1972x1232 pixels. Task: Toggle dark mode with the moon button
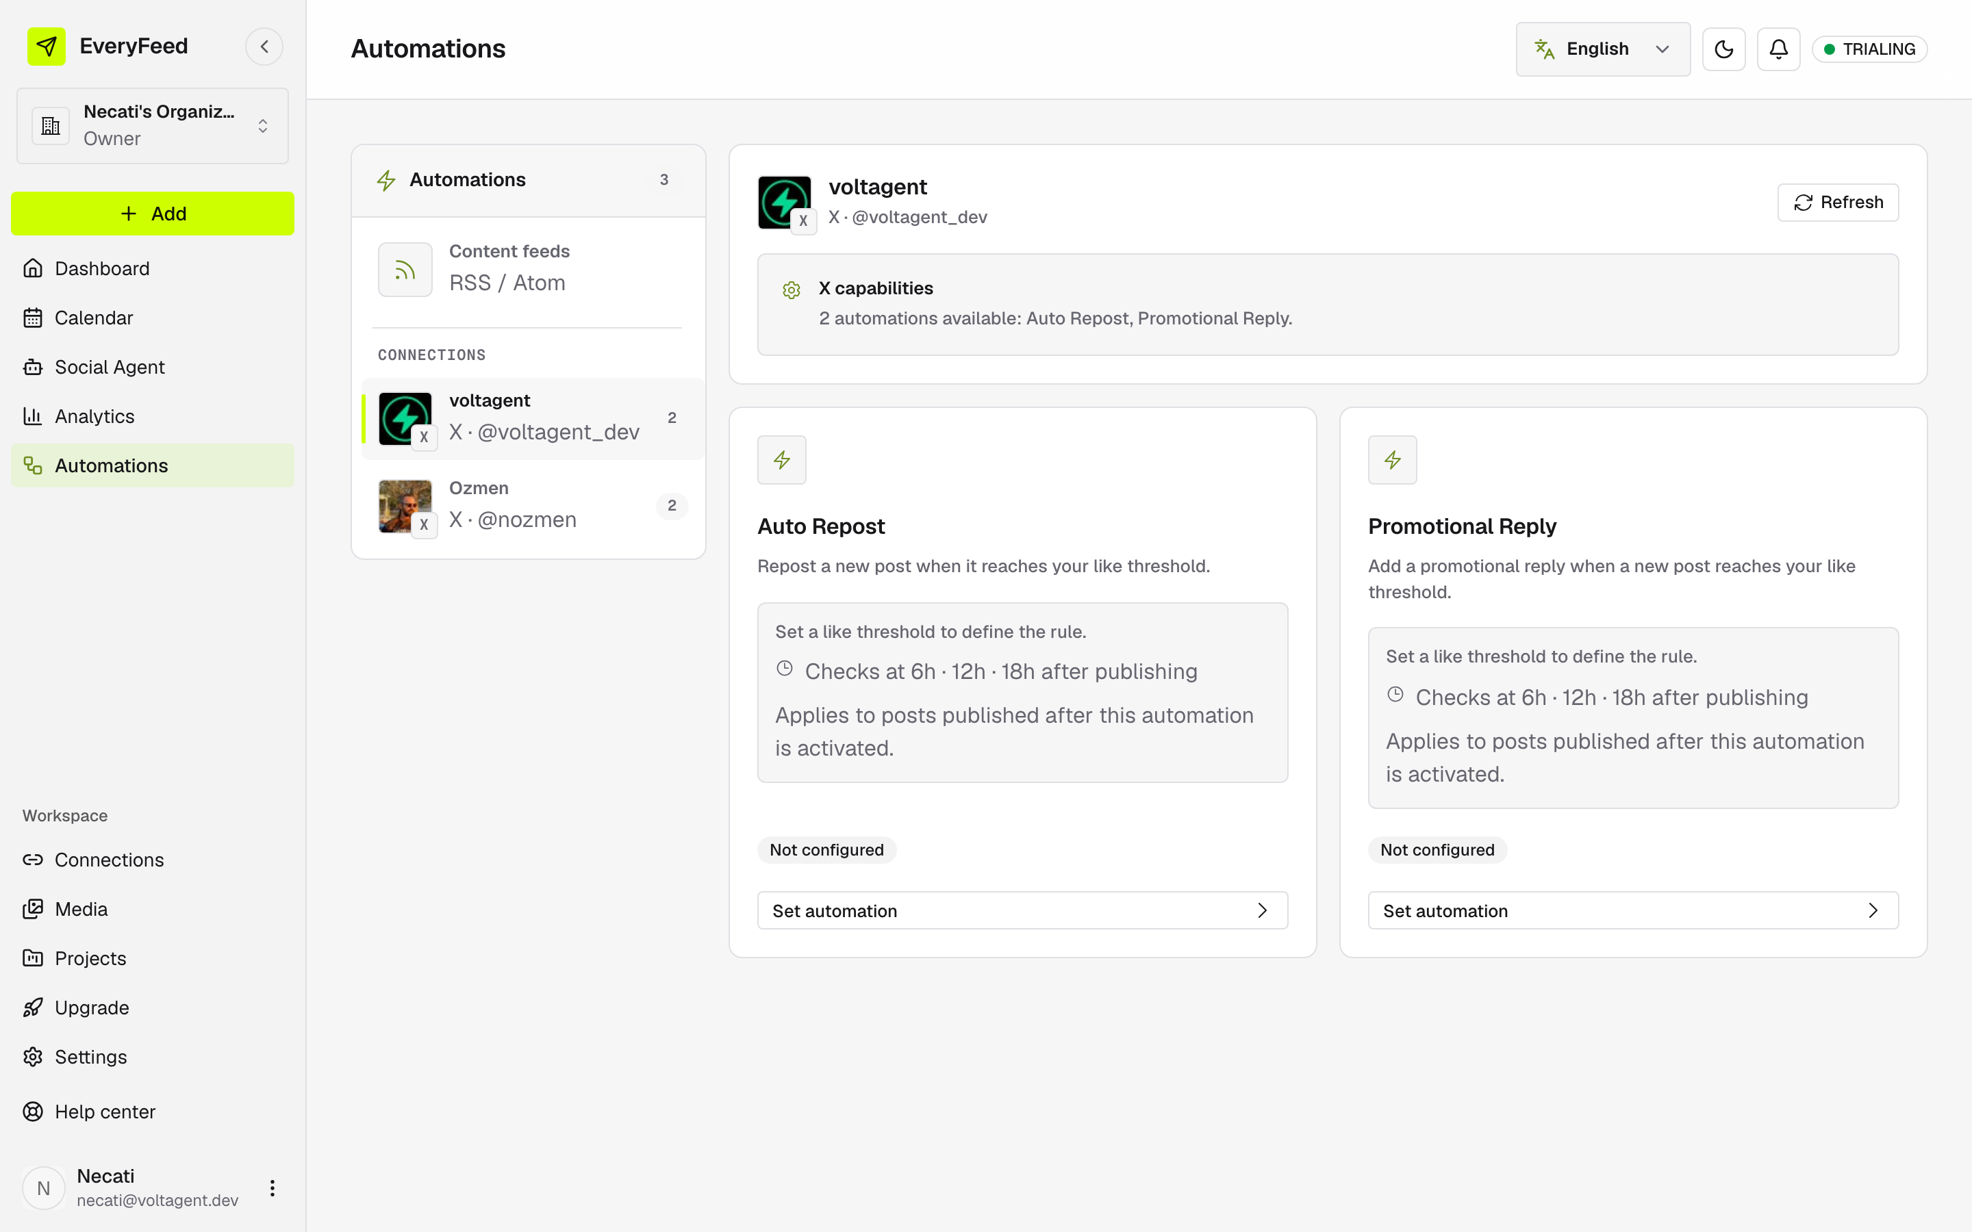(1723, 49)
